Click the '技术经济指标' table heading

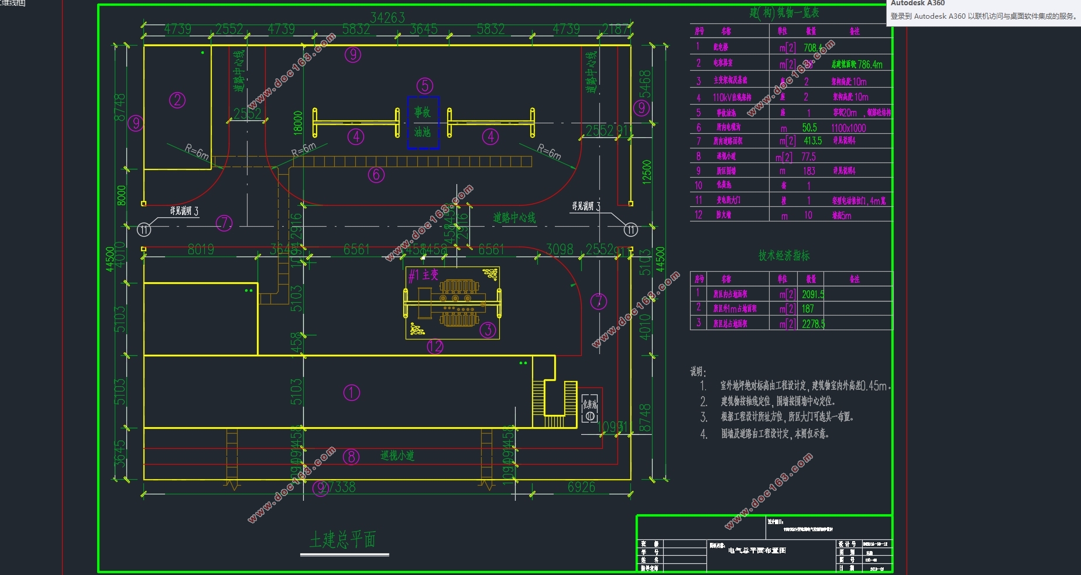tap(784, 255)
